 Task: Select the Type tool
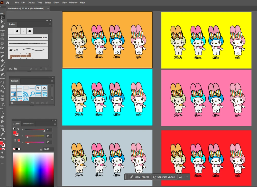pos(2,104)
